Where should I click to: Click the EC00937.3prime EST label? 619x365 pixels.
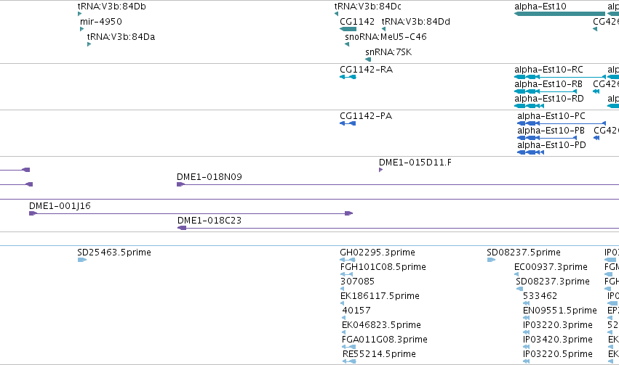click(x=551, y=267)
